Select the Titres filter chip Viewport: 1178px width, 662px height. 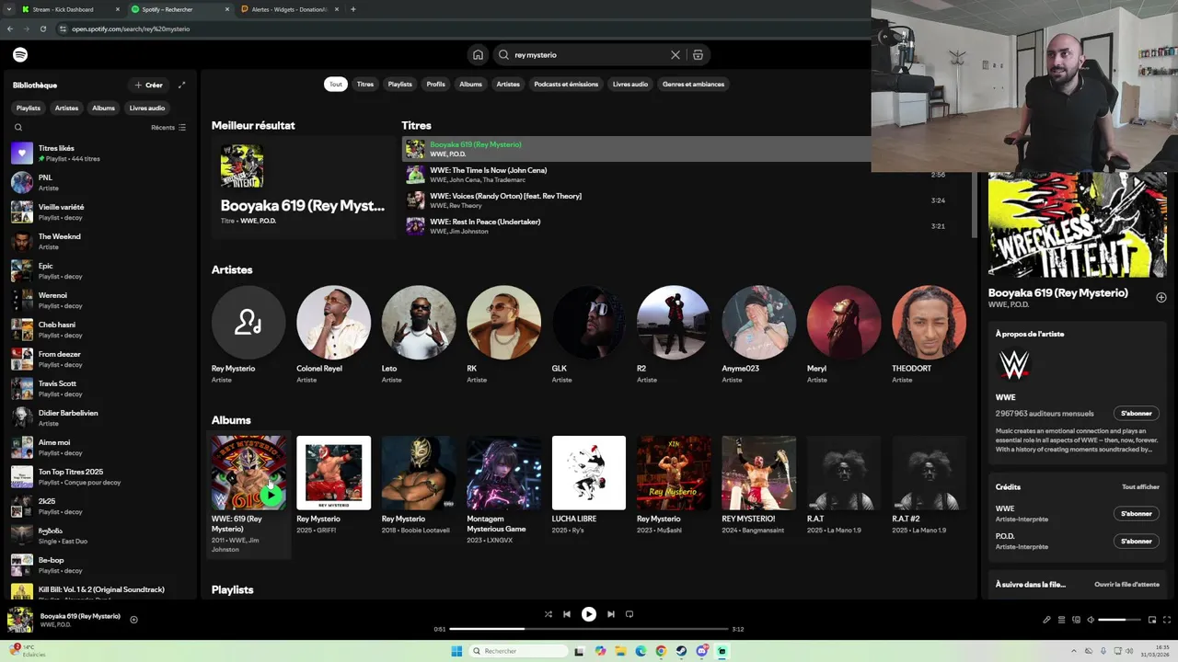[365, 84]
